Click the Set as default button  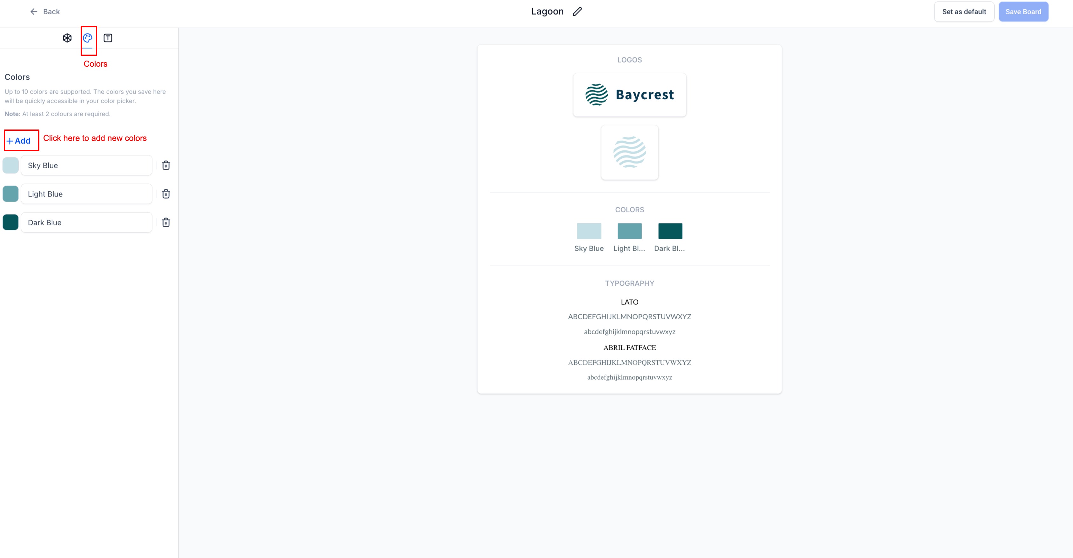964,12
